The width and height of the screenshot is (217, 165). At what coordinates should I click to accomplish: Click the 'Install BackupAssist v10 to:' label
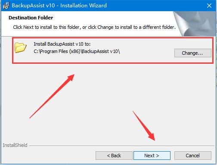(62, 44)
